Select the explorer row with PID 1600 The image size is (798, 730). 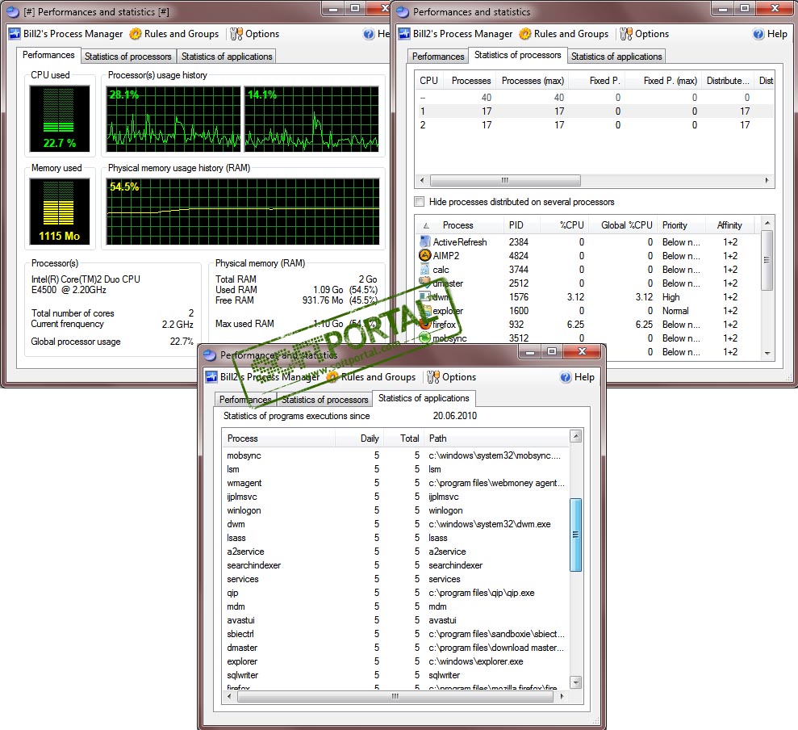pyautogui.click(x=588, y=311)
